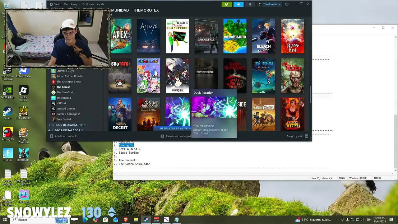Click Bee Swarm Simulator line in Notepad
Image resolution: width=398 pixels, height=224 pixels.
pyautogui.click(x=134, y=164)
